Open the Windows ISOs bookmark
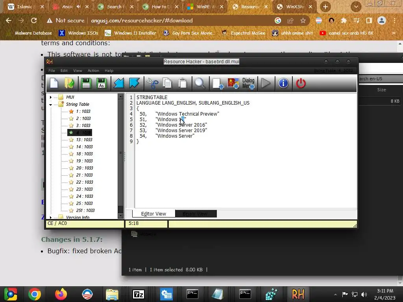The height and width of the screenshot is (302, 403). pyautogui.click(x=79, y=33)
